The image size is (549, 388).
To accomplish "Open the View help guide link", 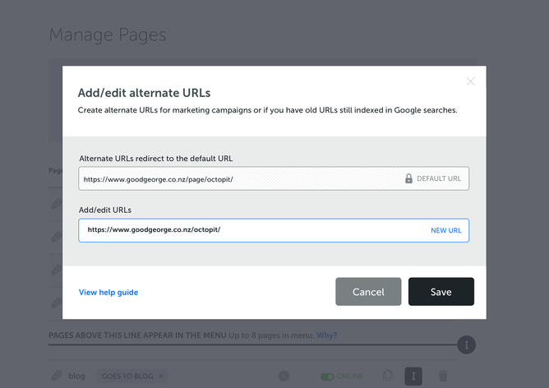I will pyautogui.click(x=108, y=292).
